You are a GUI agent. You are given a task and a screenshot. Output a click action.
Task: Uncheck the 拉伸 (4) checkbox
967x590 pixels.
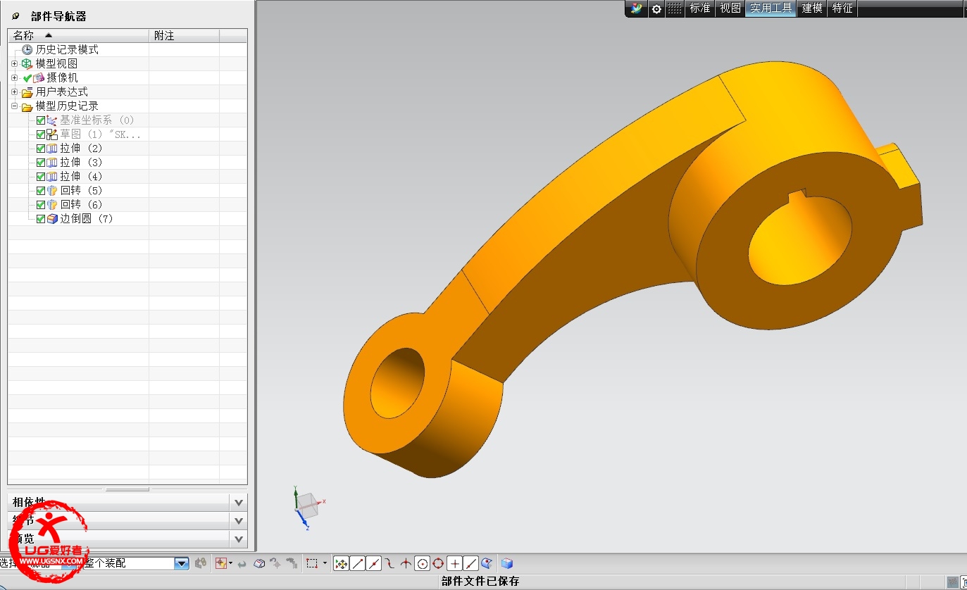click(x=41, y=177)
